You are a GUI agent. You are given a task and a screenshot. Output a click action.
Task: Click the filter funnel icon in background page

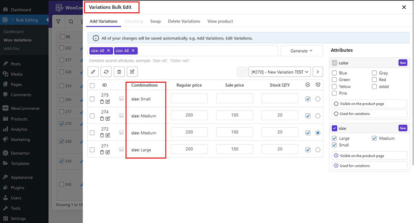[58, 22]
